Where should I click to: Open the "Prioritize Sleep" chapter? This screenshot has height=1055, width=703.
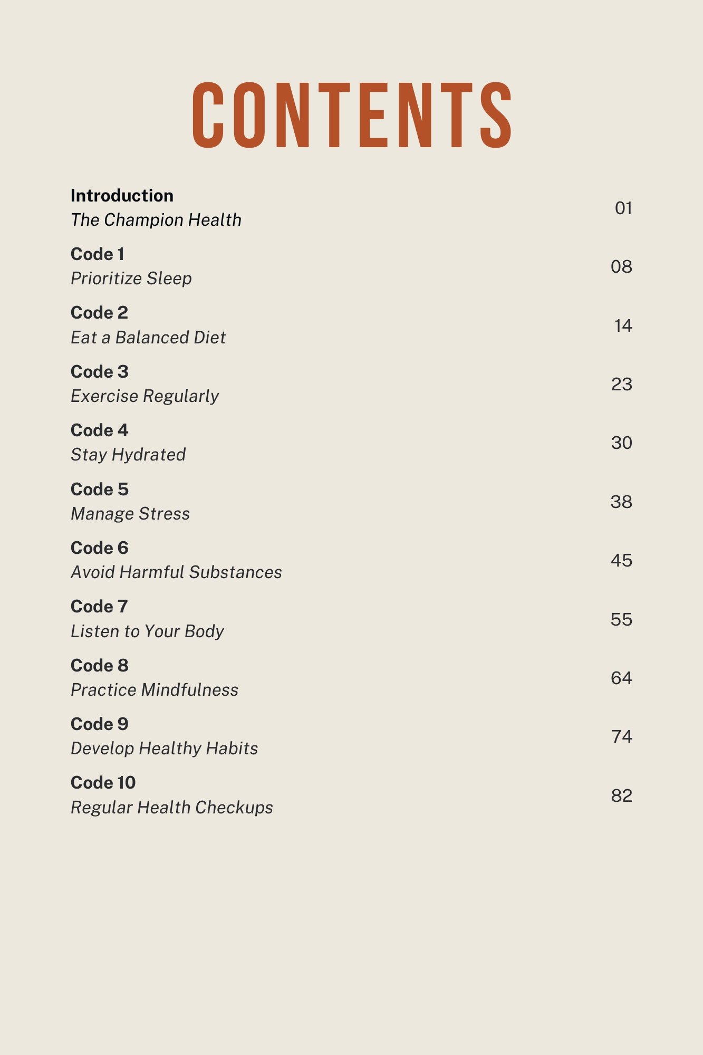pos(131,279)
